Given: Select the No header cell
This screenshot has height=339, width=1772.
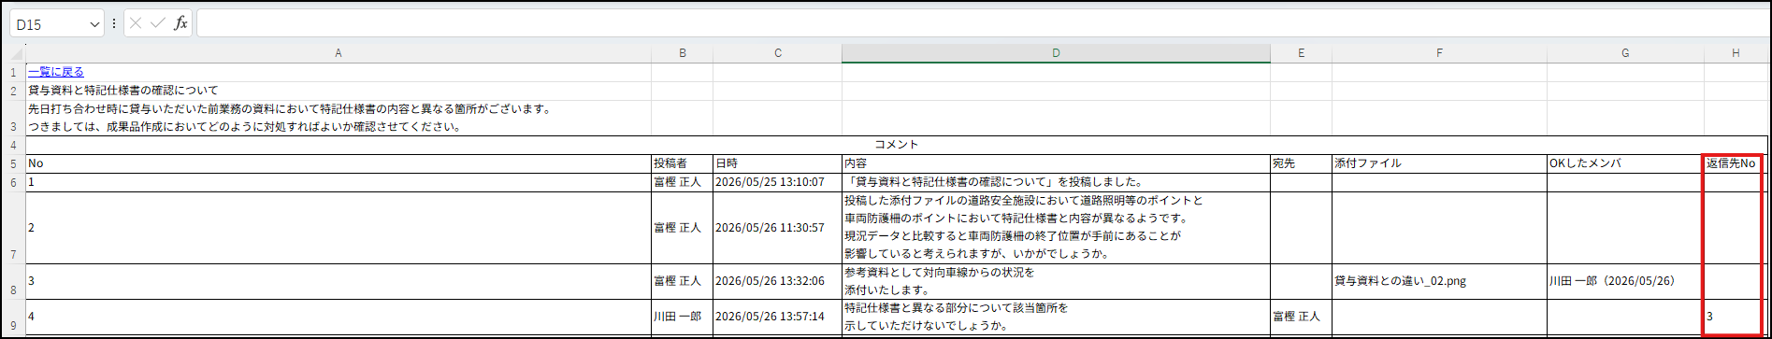Looking at the screenshot, I should (339, 163).
